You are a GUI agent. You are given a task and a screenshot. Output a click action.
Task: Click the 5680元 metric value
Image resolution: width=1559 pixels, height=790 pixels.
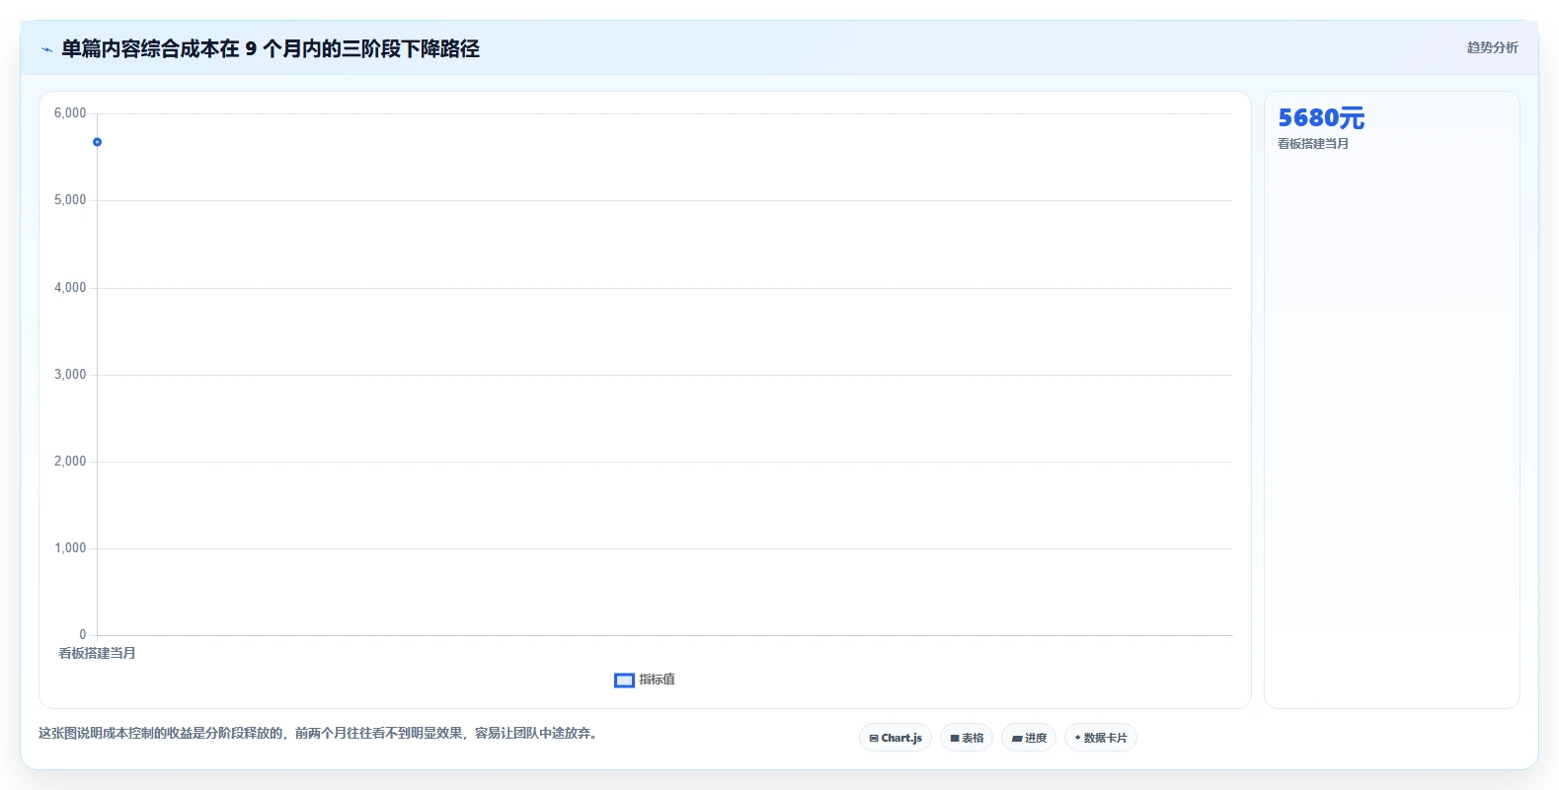pyautogui.click(x=1321, y=118)
